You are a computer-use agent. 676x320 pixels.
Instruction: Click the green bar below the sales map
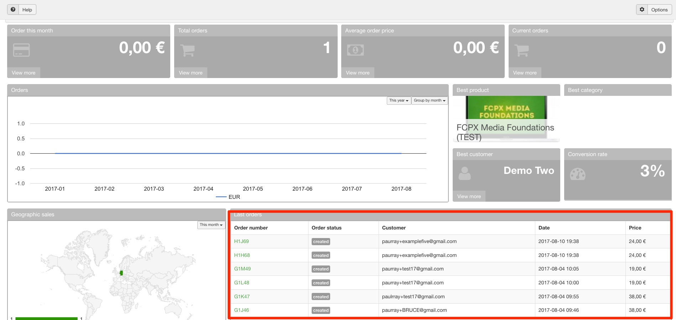tap(46, 319)
